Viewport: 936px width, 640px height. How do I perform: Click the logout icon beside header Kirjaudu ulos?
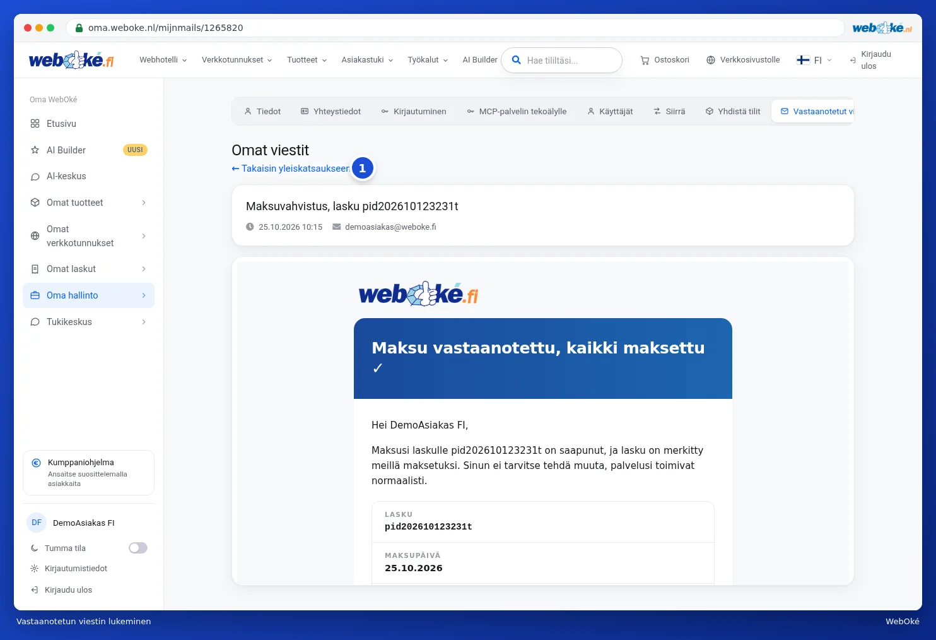pyautogui.click(x=853, y=60)
